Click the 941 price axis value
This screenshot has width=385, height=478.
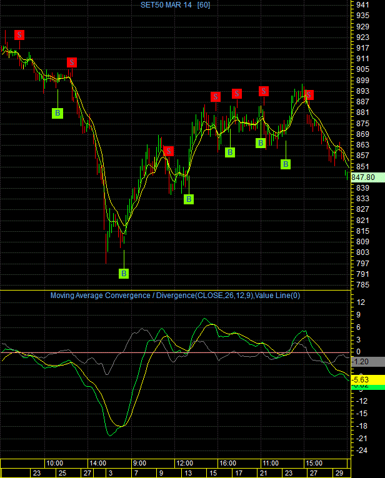coord(362,5)
